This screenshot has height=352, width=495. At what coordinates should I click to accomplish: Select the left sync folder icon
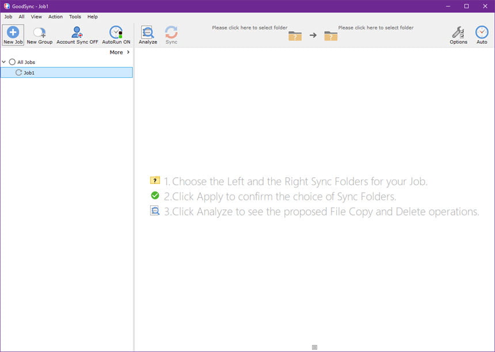(x=295, y=36)
